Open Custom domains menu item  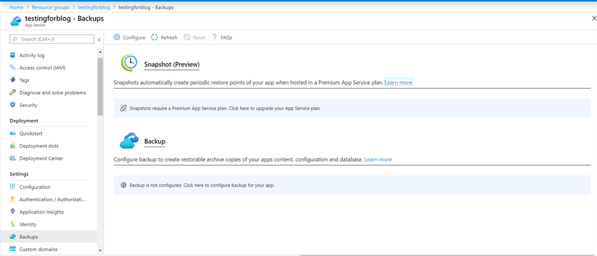(38, 250)
